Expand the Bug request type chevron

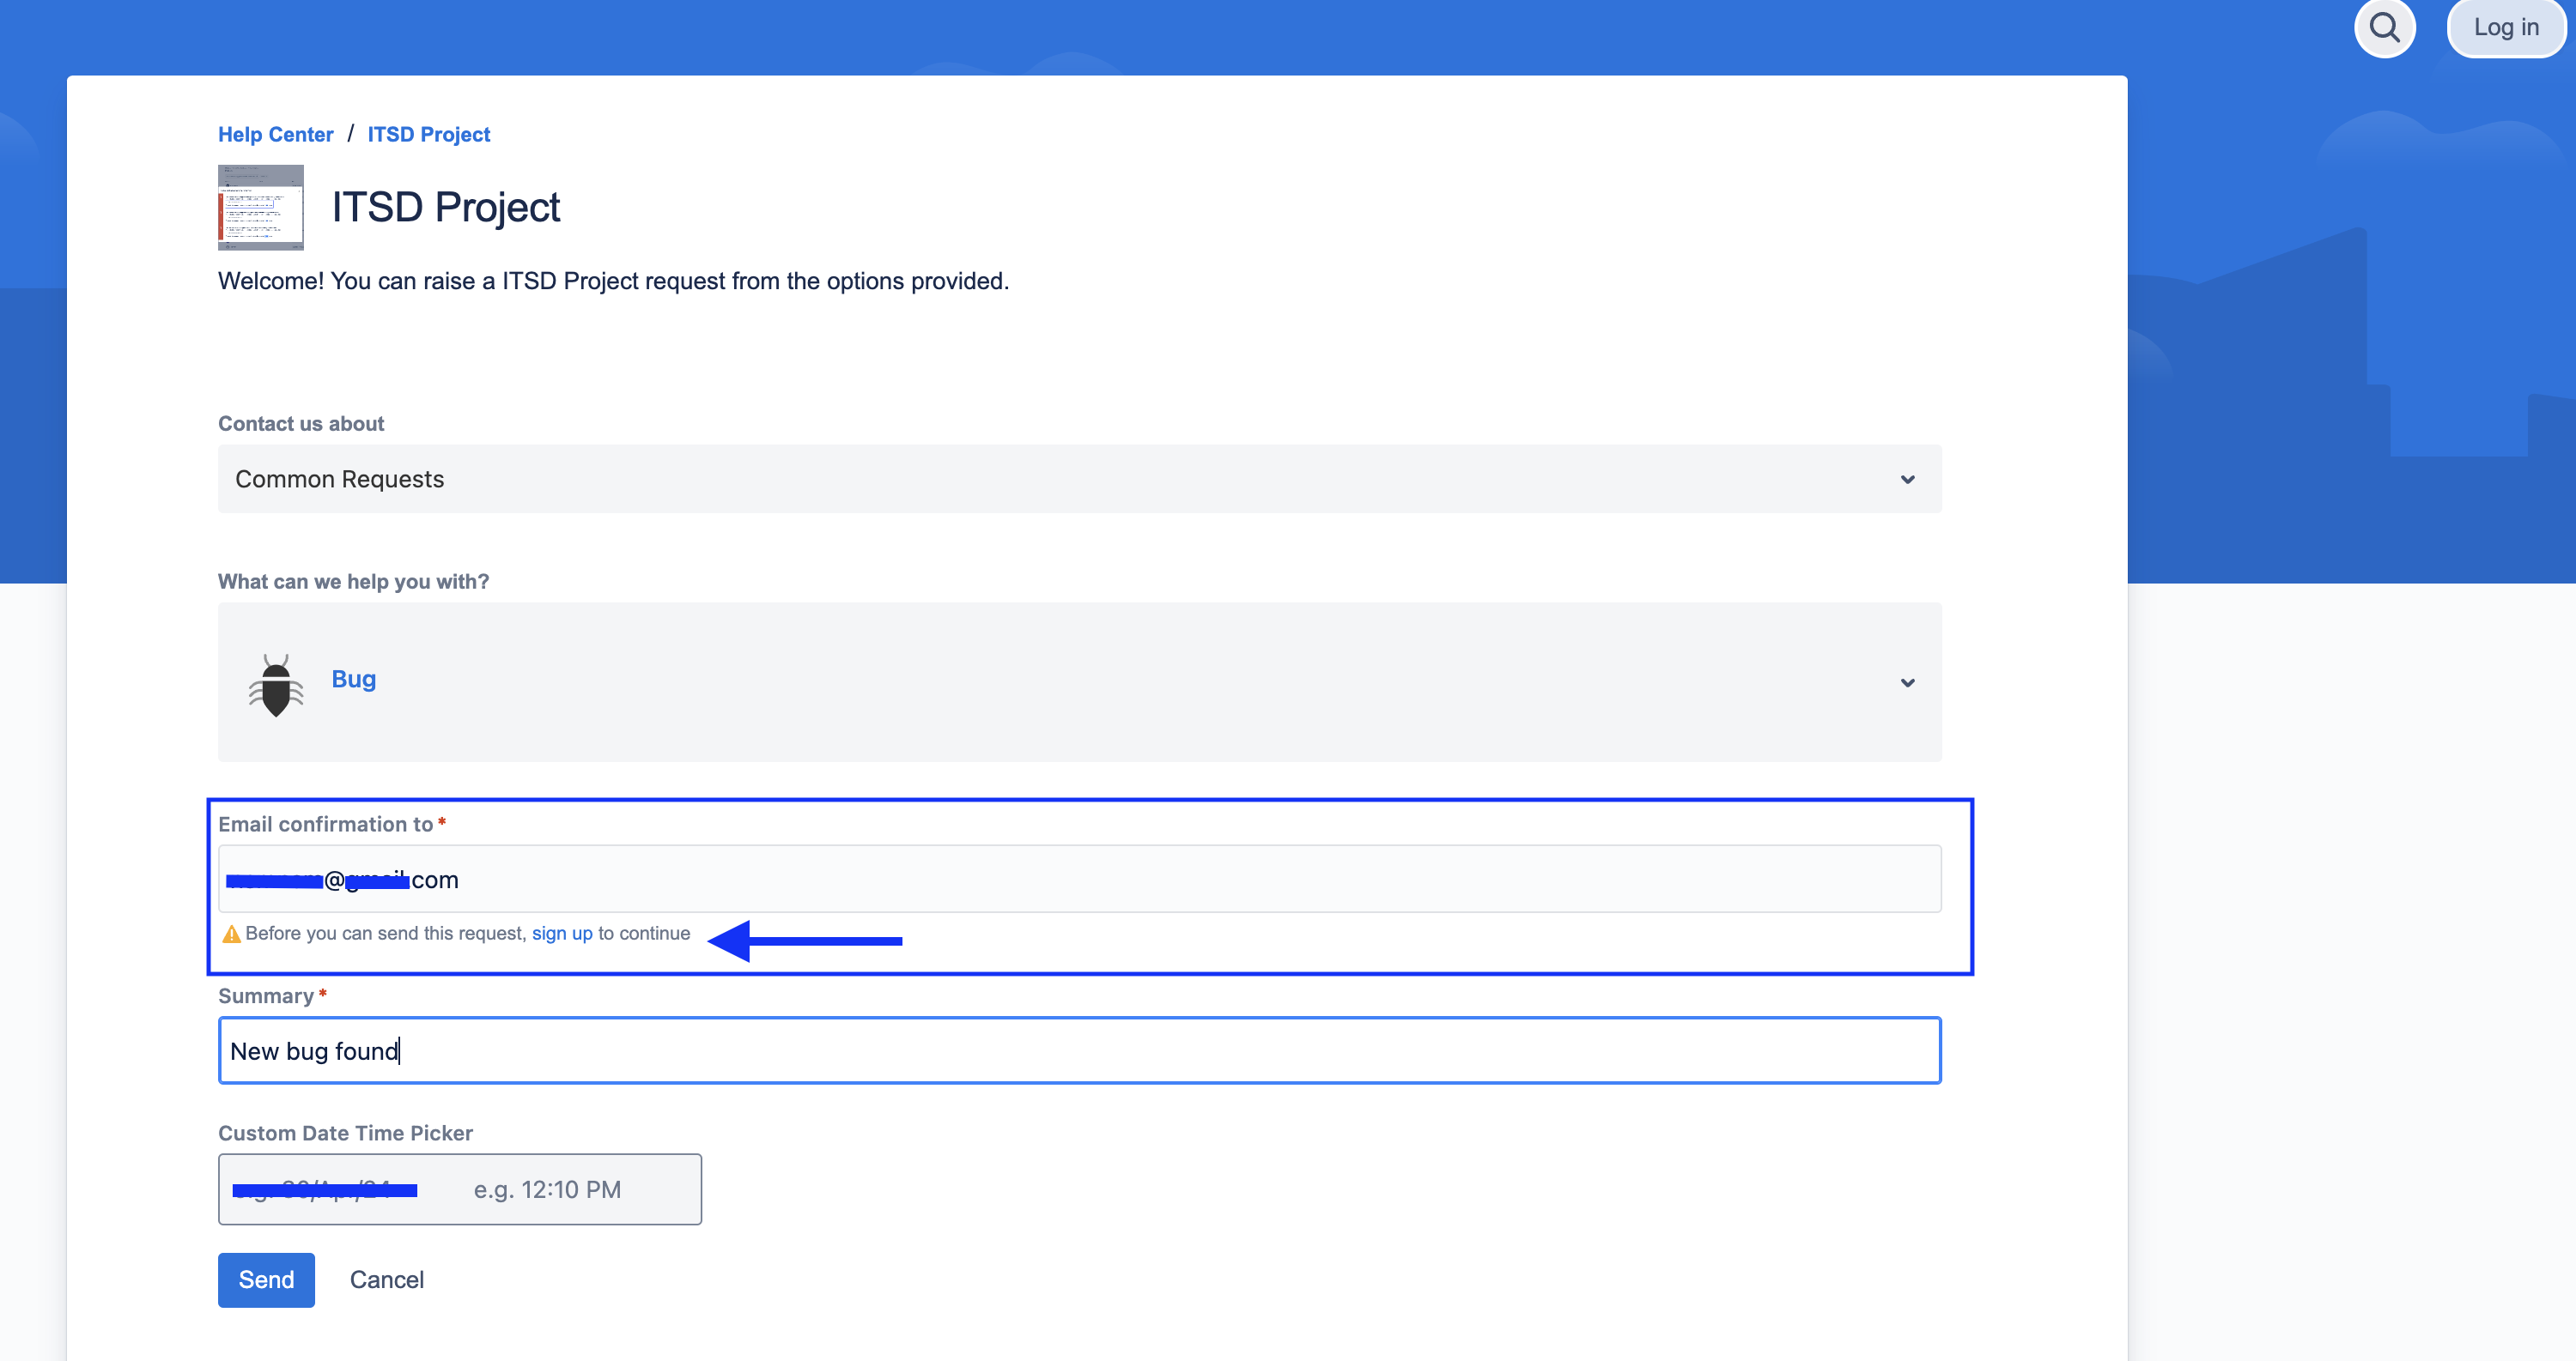click(x=1907, y=682)
